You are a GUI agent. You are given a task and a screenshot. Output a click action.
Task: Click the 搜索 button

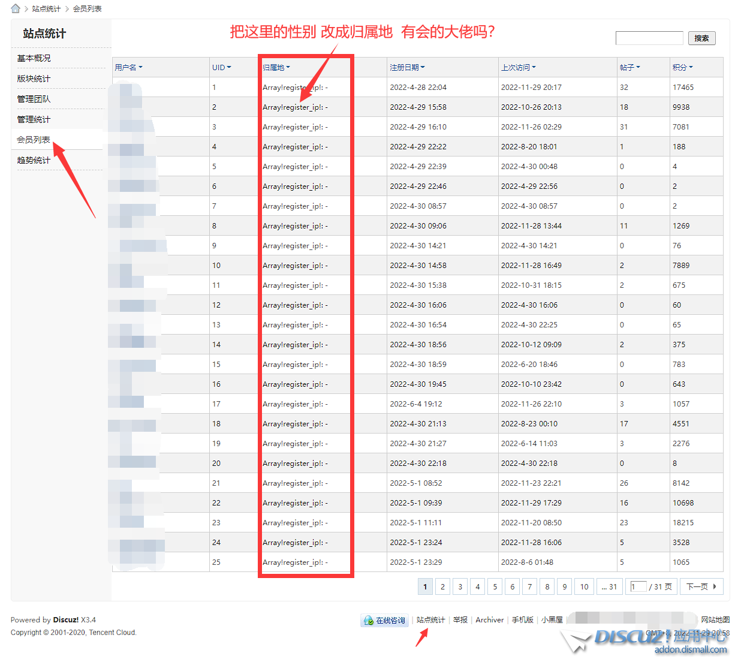coord(701,38)
